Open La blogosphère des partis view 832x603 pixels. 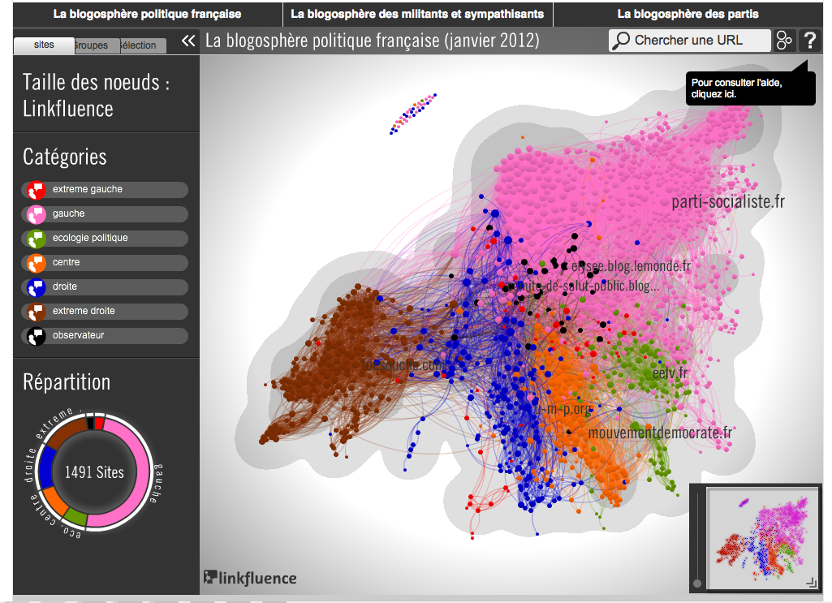(688, 14)
